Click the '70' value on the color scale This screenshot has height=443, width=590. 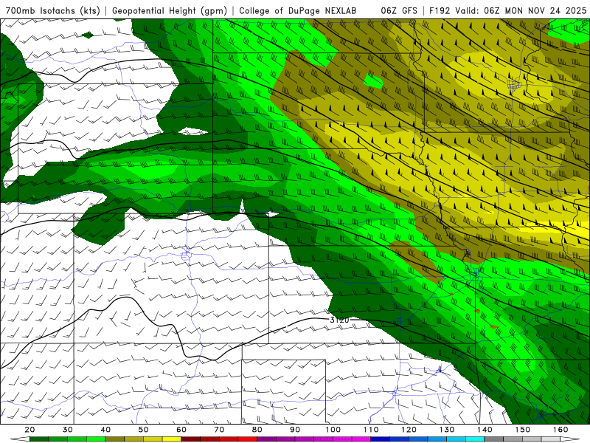click(x=219, y=430)
